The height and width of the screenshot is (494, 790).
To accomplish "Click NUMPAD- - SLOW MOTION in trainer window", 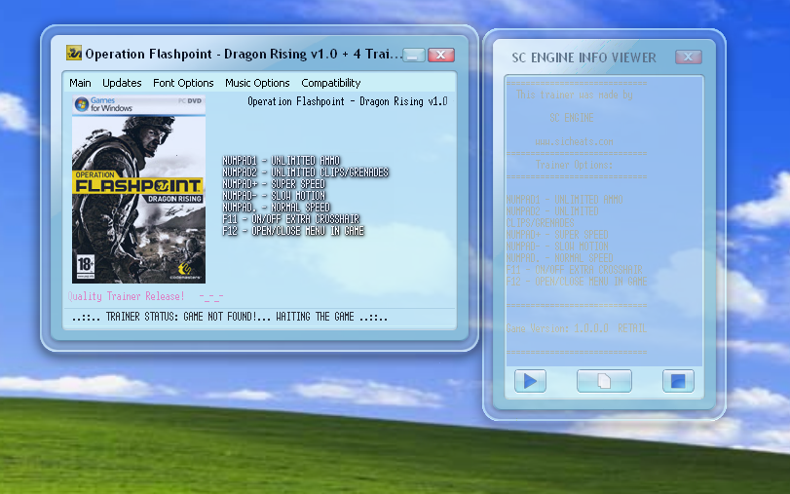I will point(274,196).
